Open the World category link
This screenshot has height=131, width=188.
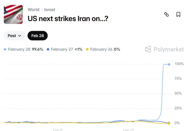pyautogui.click(x=33, y=9)
